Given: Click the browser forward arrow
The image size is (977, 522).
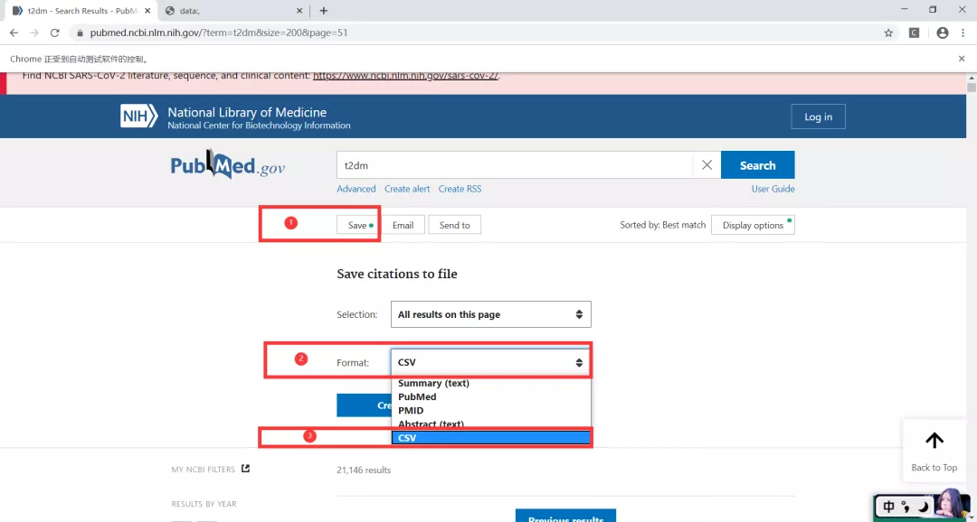Looking at the screenshot, I should [x=34, y=33].
